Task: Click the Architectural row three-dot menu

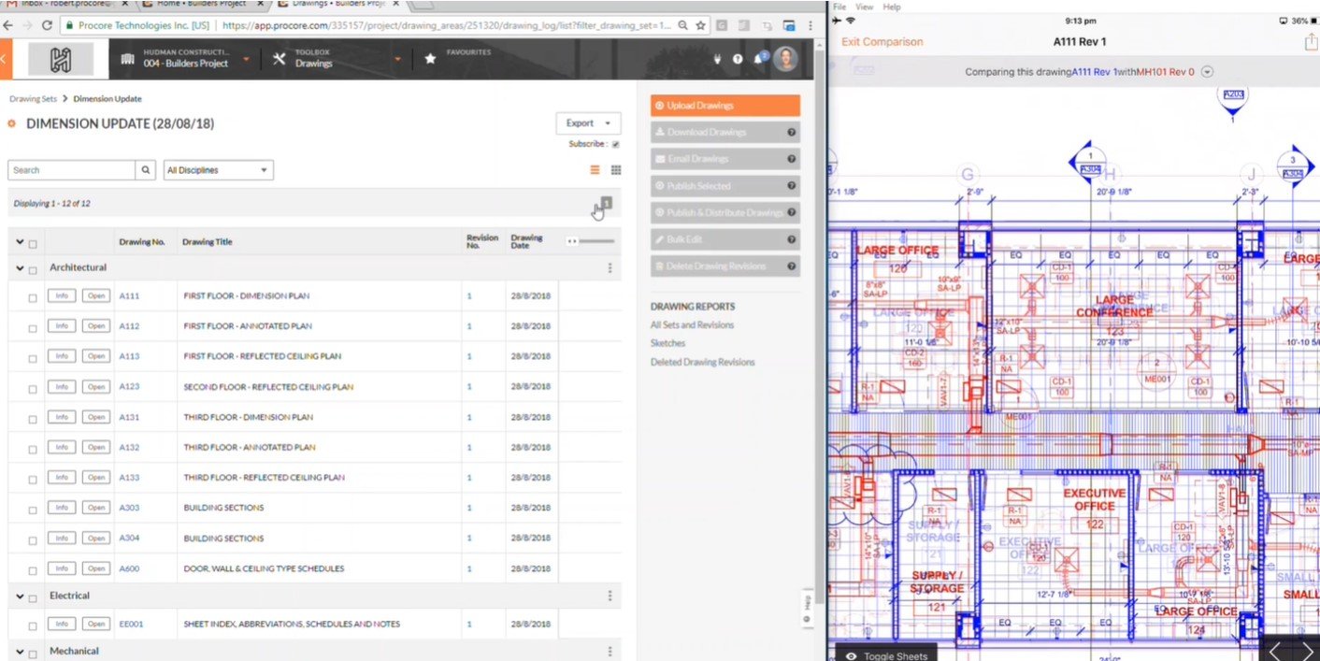Action: [x=610, y=268]
